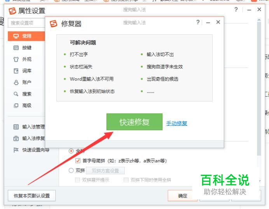Click the Word里输入法不可用 list item
Image resolution: width=269 pixels, height=209 pixels.
click(x=92, y=79)
